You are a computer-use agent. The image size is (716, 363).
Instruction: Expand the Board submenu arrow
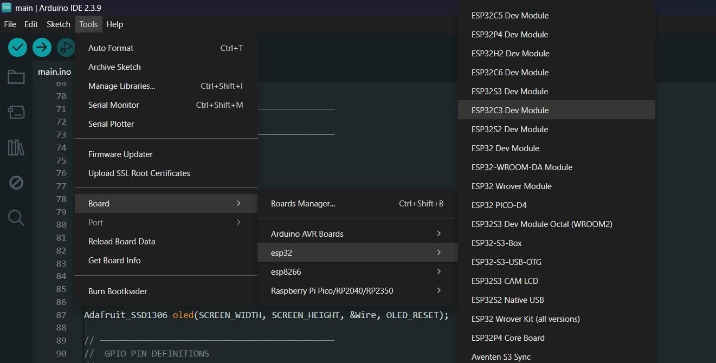238,203
